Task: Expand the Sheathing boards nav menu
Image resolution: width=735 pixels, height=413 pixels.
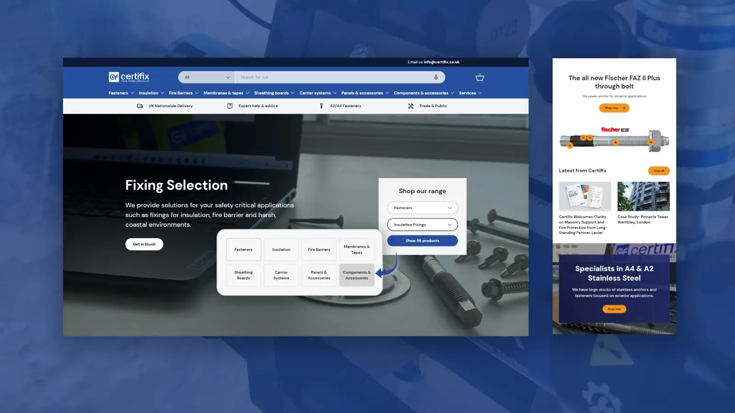Action: [x=274, y=93]
